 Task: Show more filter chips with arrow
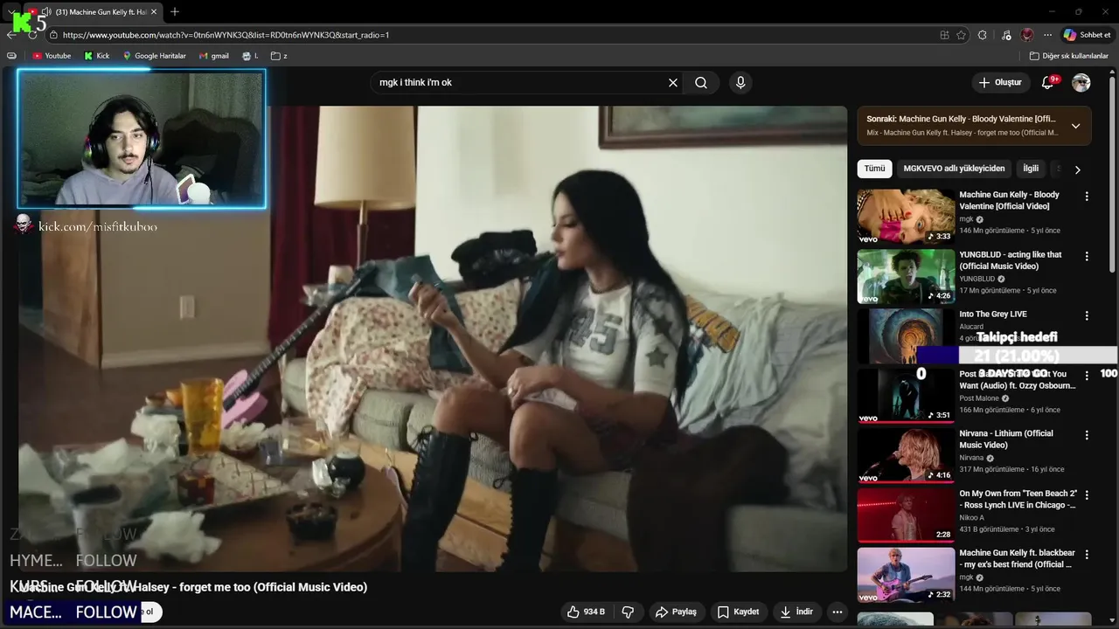1077,169
